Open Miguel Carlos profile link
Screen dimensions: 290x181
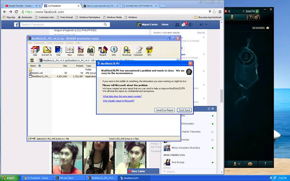pyautogui.click(x=147, y=24)
